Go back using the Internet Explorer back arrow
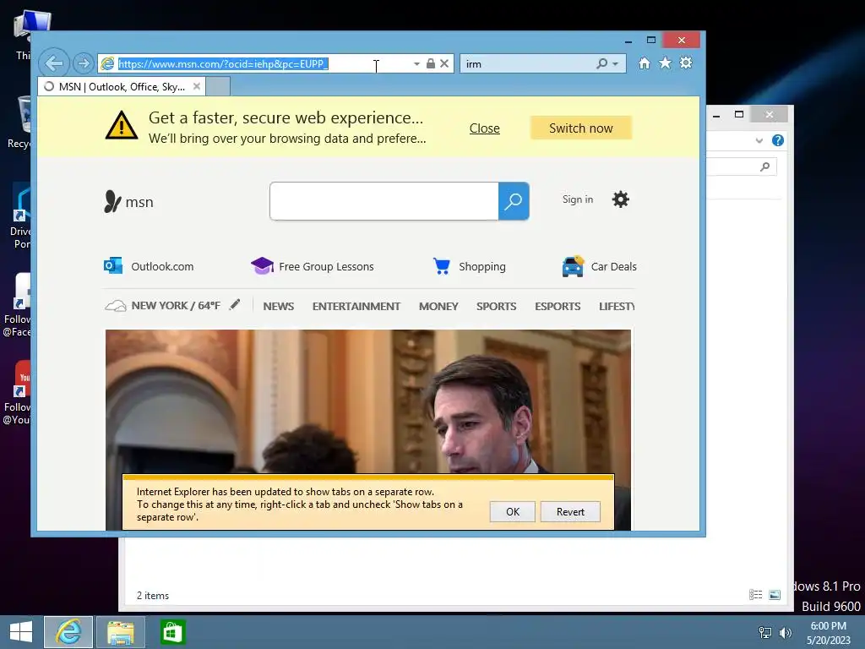 point(53,63)
